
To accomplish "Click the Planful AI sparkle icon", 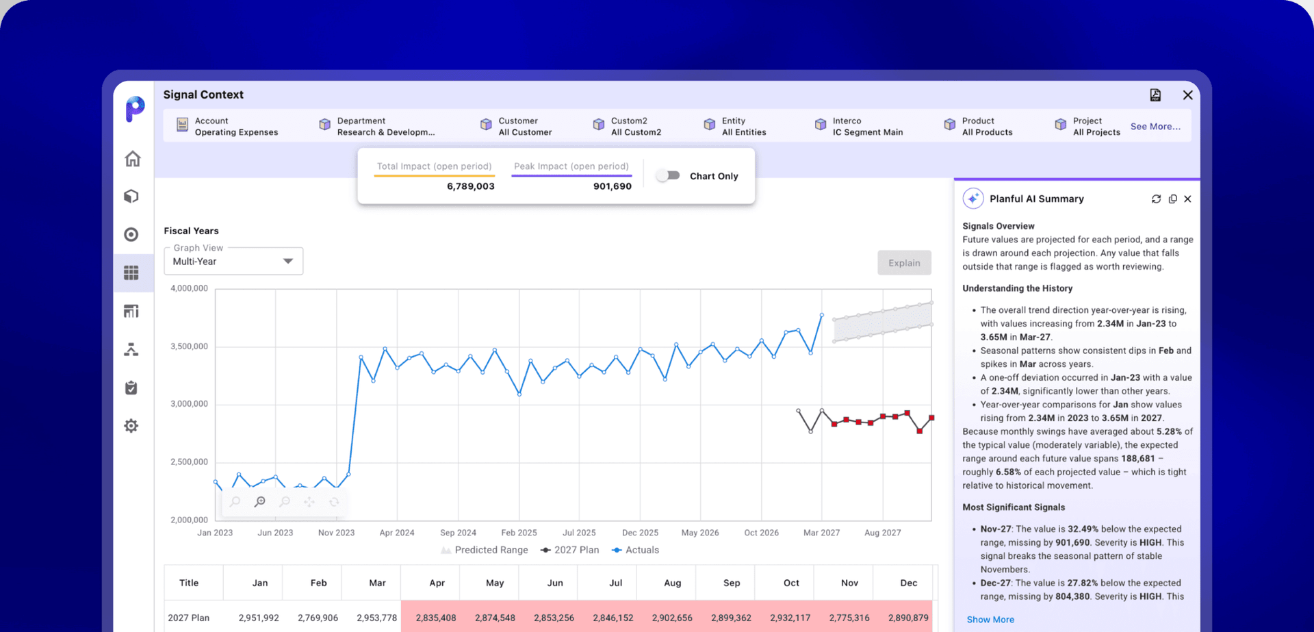I will click(972, 199).
